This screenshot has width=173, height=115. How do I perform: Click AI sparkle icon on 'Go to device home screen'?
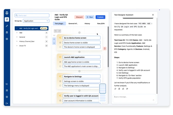tap(60, 38)
